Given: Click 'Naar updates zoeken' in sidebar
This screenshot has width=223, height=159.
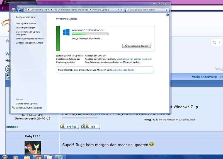Looking at the screenshot, I should click(26, 23).
